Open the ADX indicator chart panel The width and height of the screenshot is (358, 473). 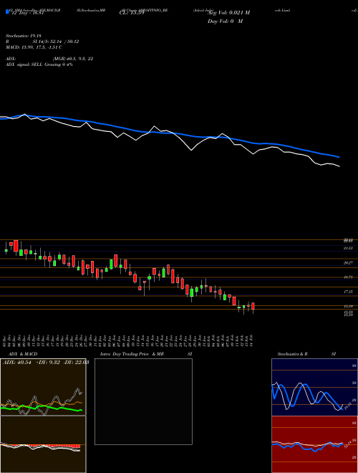(x=43, y=387)
